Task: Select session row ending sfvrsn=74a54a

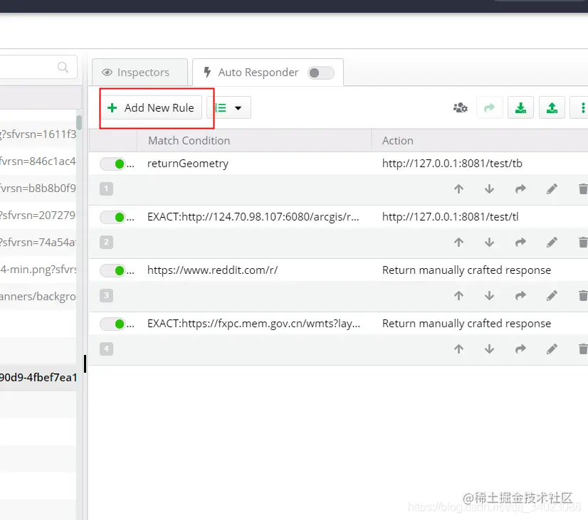Action: coord(38,243)
